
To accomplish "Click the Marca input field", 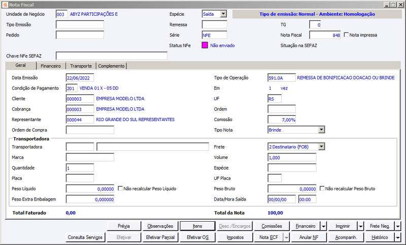I will 90,157.
